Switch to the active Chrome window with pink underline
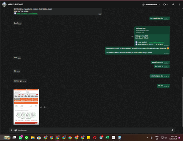Image resolution: width=183 pixels, height=141 pixels. click(57, 138)
